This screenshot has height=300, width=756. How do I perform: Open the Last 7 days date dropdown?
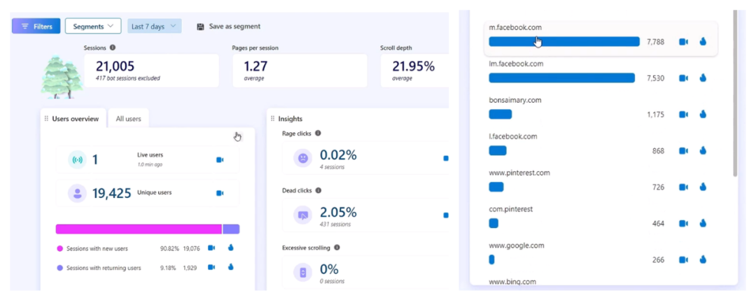click(155, 27)
